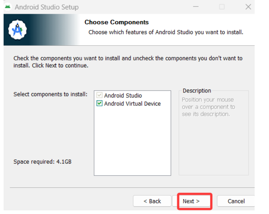
Task: Click the 'Select components to install:' label
Action: [50, 94]
